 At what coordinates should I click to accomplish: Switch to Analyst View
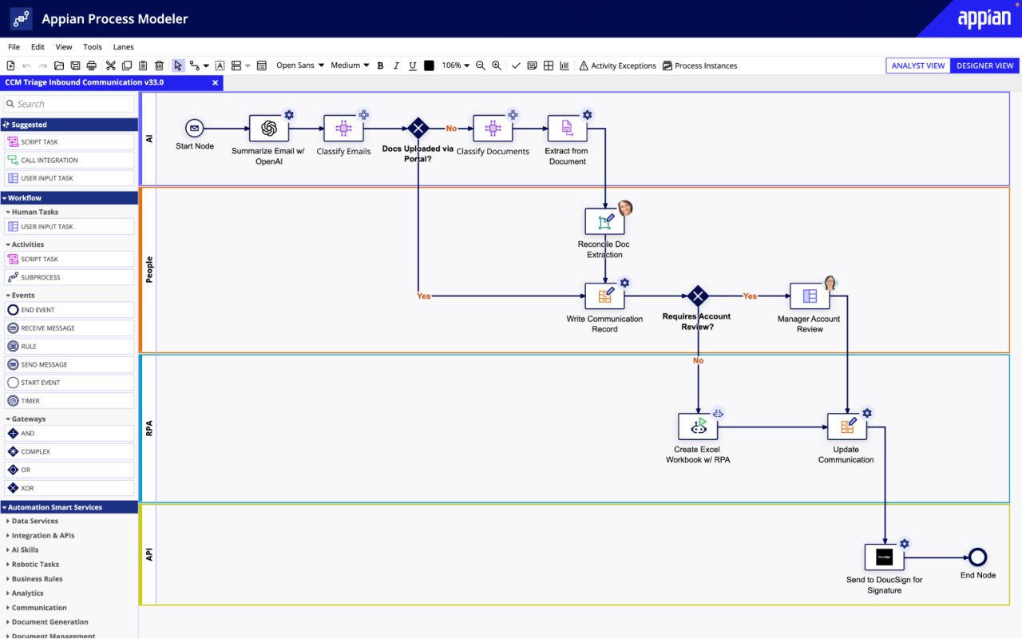(918, 65)
